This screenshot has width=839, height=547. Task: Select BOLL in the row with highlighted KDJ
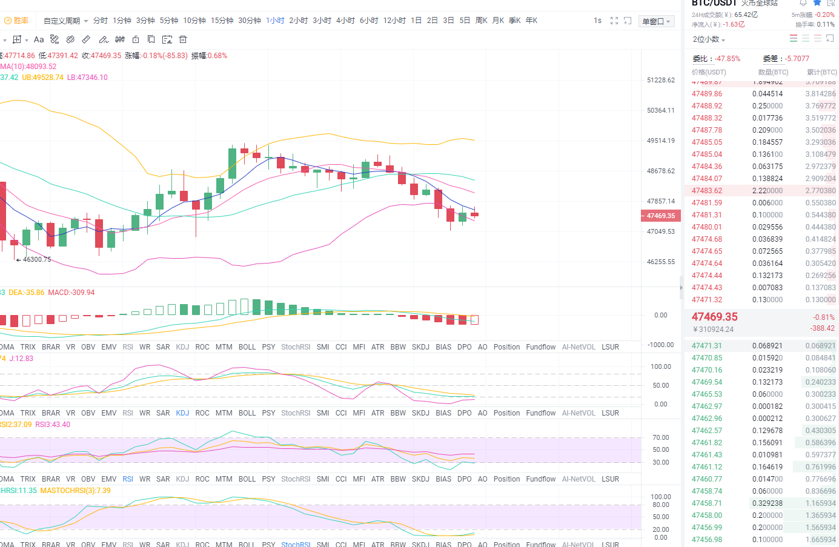coord(247,413)
